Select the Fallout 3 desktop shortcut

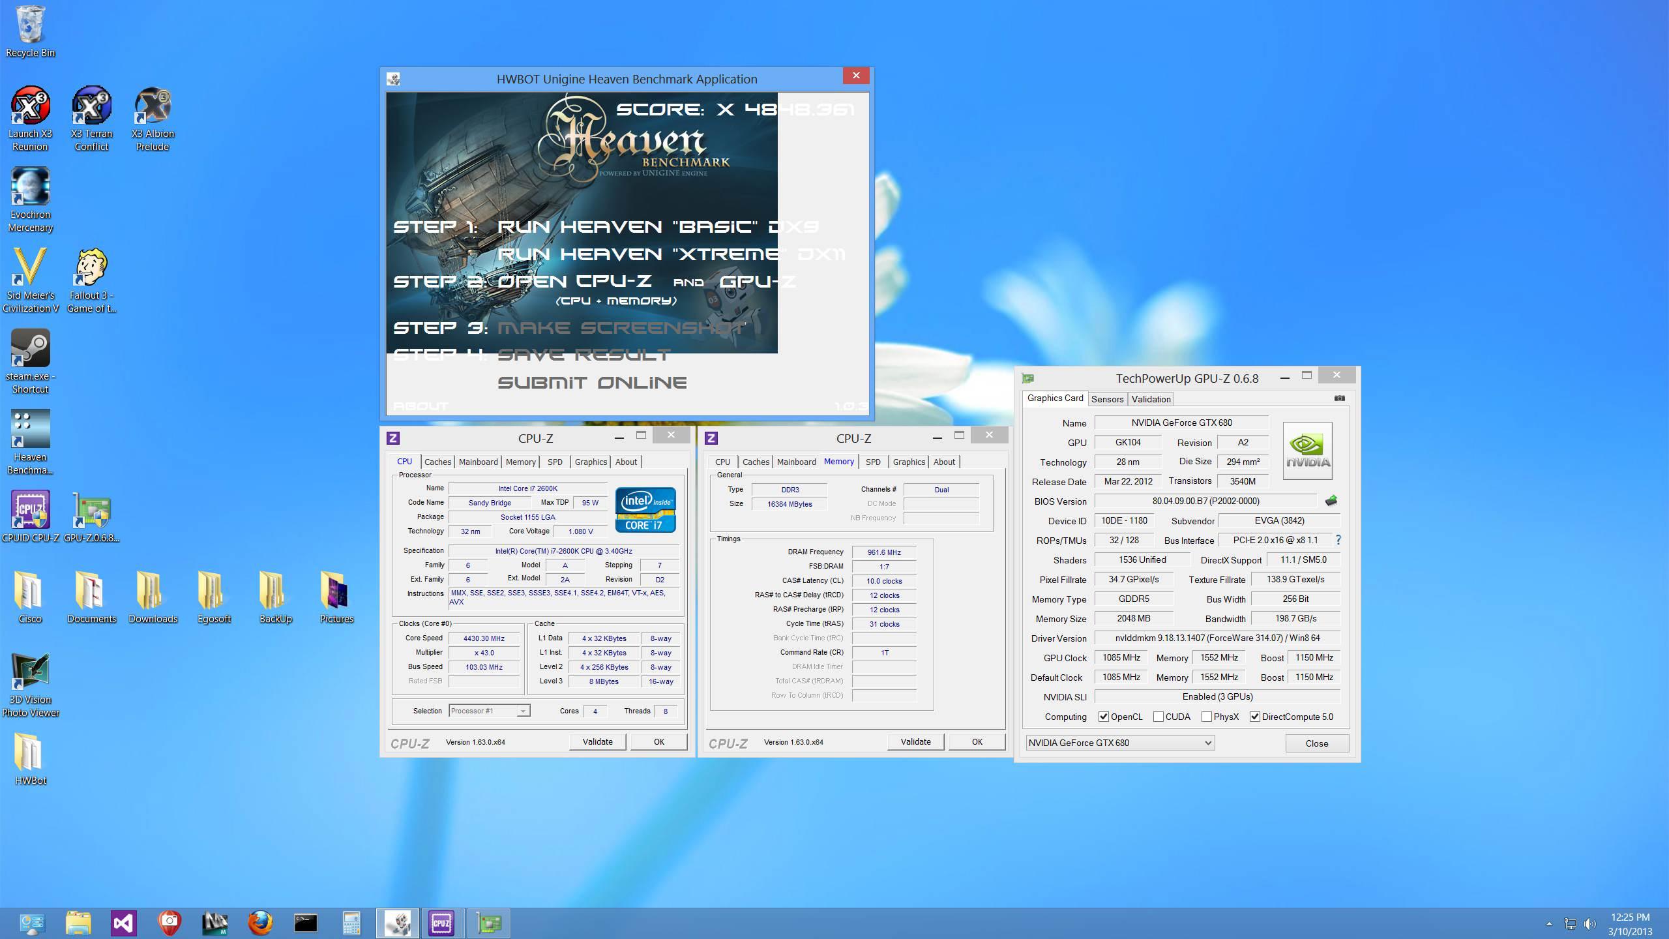click(x=91, y=280)
